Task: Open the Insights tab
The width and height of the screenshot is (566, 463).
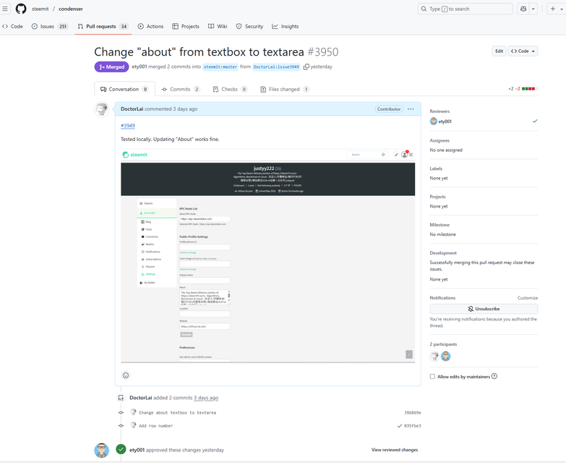Action: coord(285,26)
